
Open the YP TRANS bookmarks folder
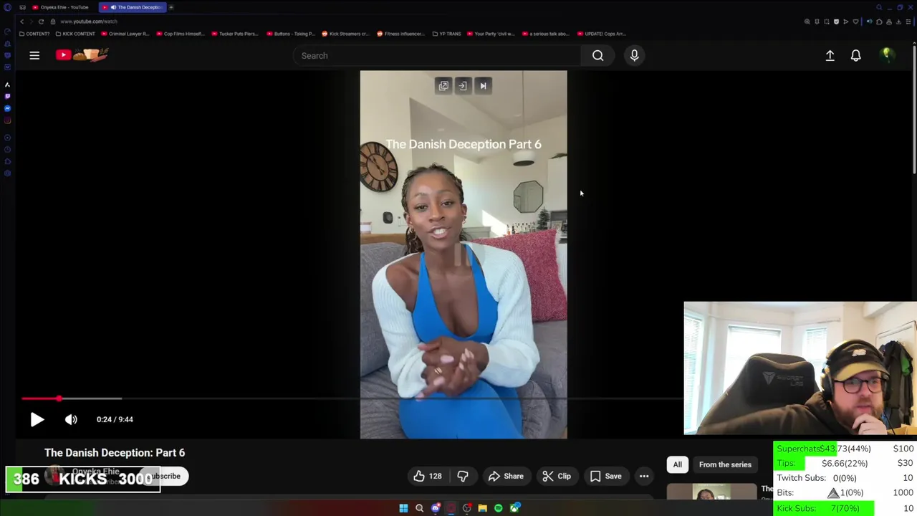click(x=448, y=34)
